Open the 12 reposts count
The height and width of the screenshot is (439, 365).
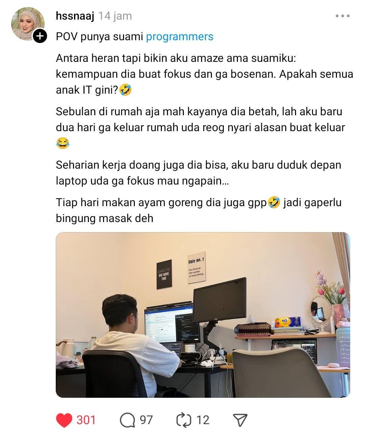point(203,420)
